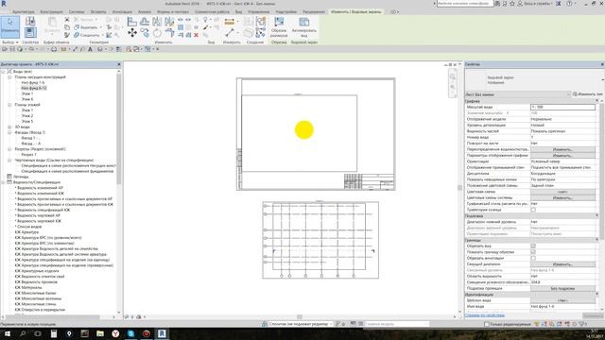The image size is (605, 340).
Task: Open the Системы ribbon tab
Action: (77, 12)
